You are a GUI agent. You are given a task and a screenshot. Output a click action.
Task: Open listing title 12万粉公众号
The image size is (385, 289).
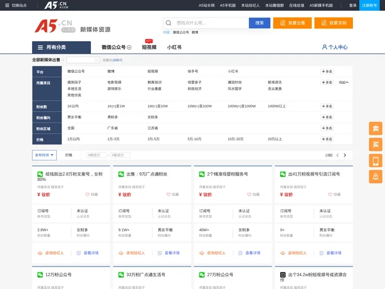58,275
